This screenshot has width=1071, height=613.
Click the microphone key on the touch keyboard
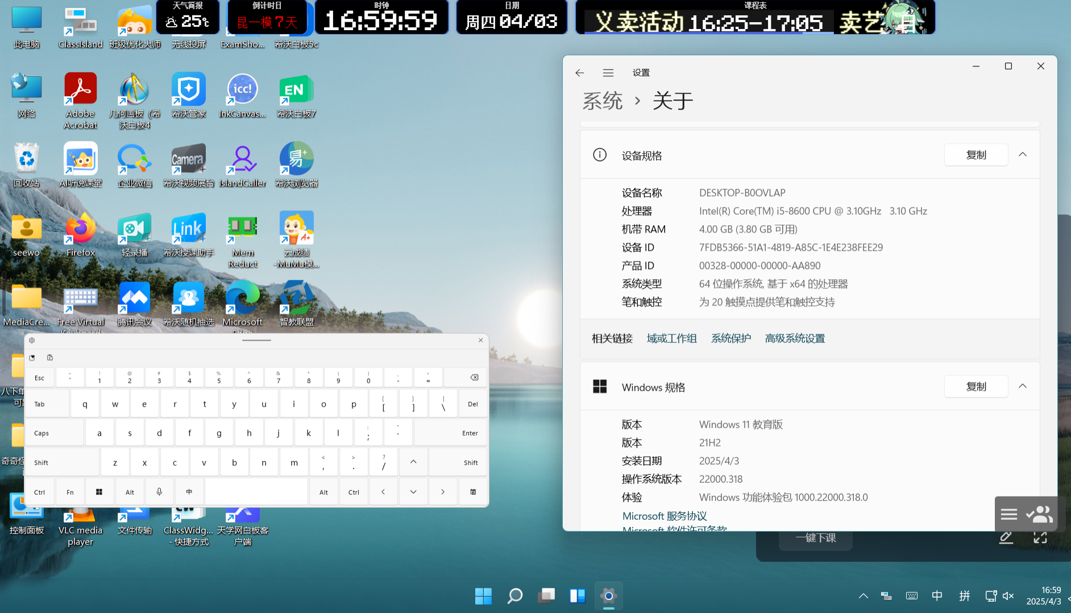tap(159, 492)
